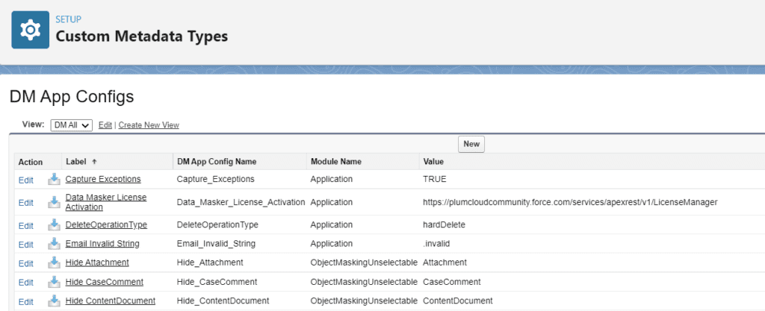Open the Capture Exceptions record
Image resolution: width=765 pixels, height=311 pixels.
(103, 179)
